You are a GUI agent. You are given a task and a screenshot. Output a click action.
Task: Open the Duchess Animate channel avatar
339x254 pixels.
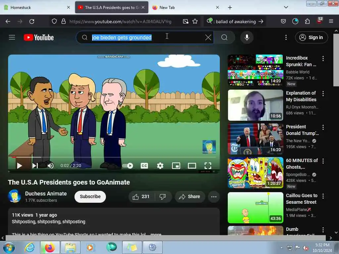[15, 196]
